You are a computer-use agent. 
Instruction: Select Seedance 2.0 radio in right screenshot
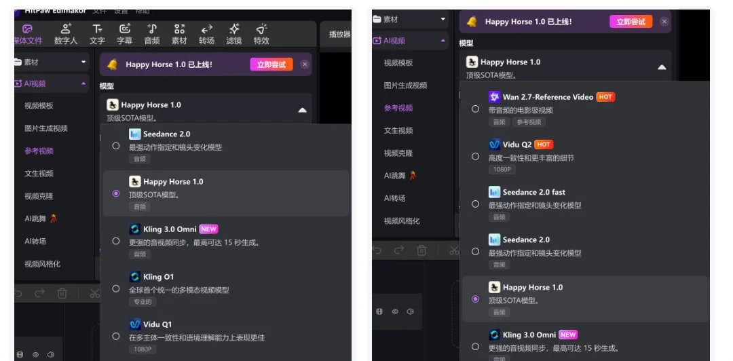[x=475, y=252]
